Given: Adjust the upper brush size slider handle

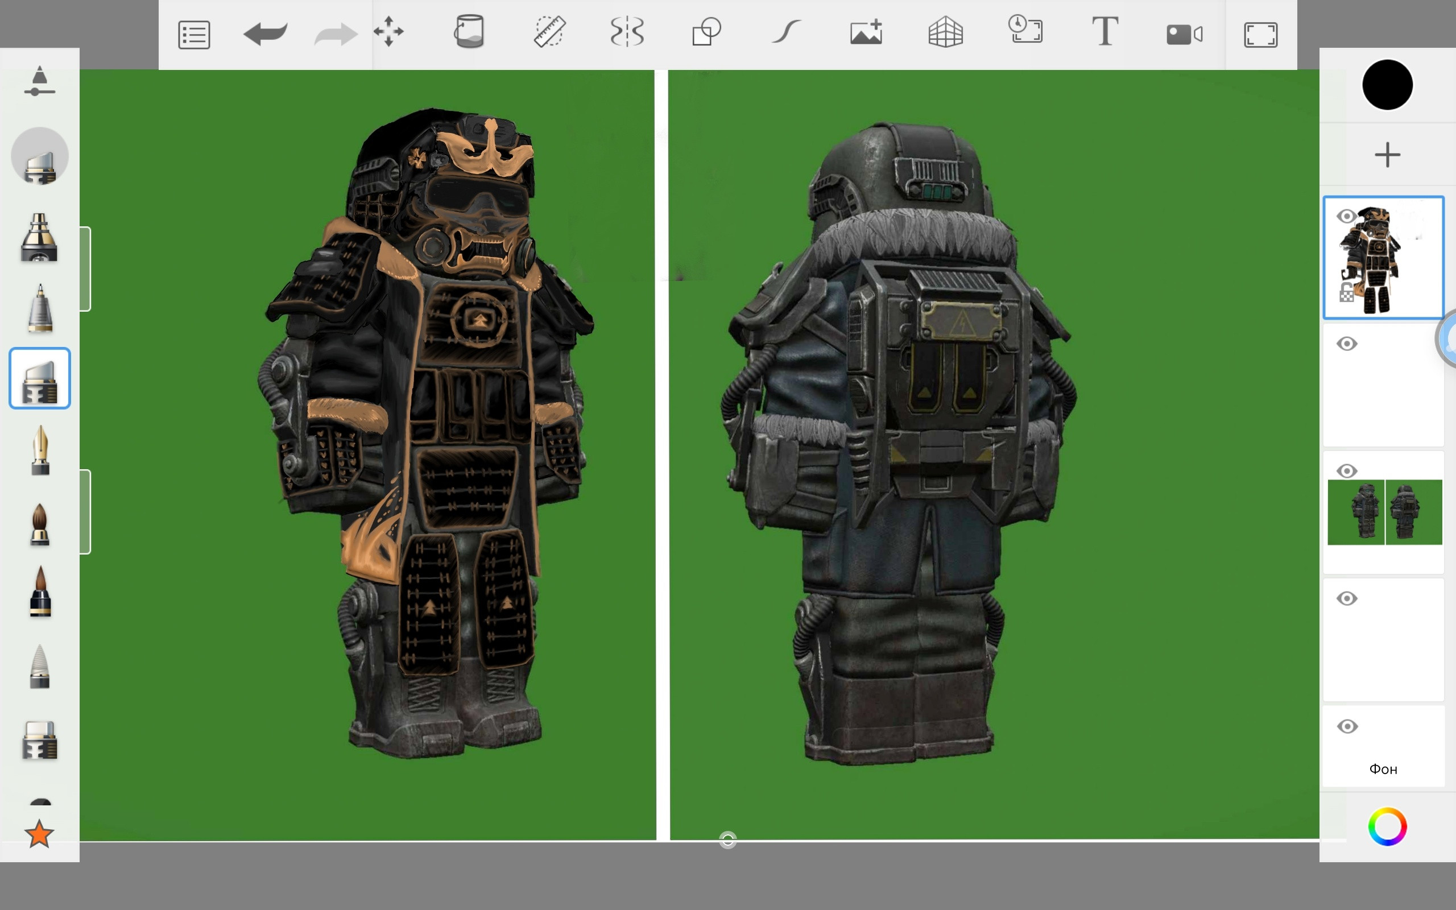Looking at the screenshot, I should (x=85, y=269).
